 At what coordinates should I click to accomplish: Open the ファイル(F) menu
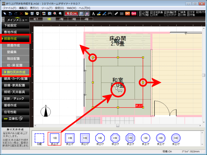point(10,8)
